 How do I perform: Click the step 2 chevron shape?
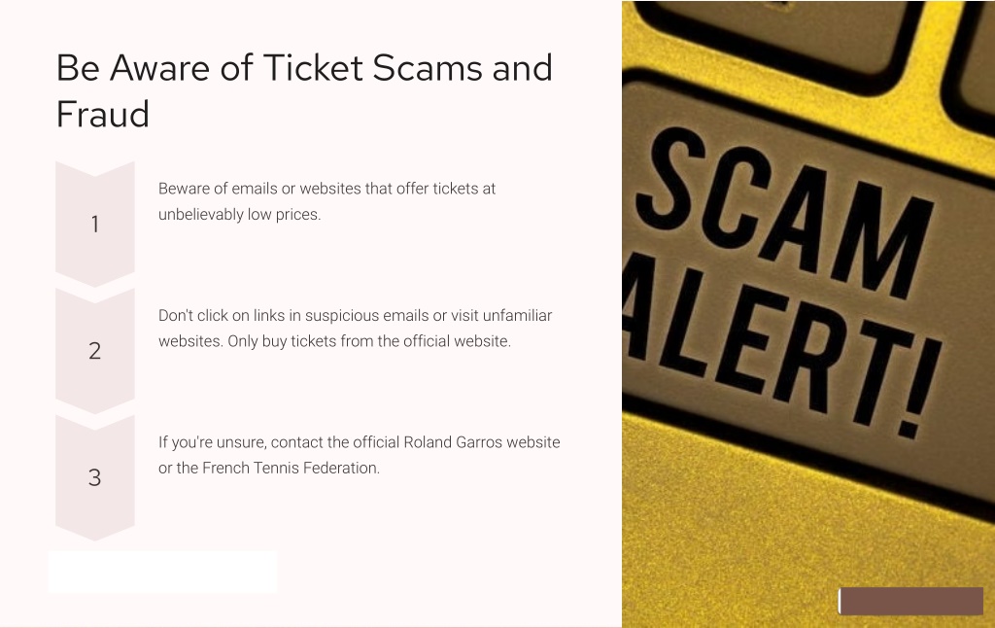point(94,351)
